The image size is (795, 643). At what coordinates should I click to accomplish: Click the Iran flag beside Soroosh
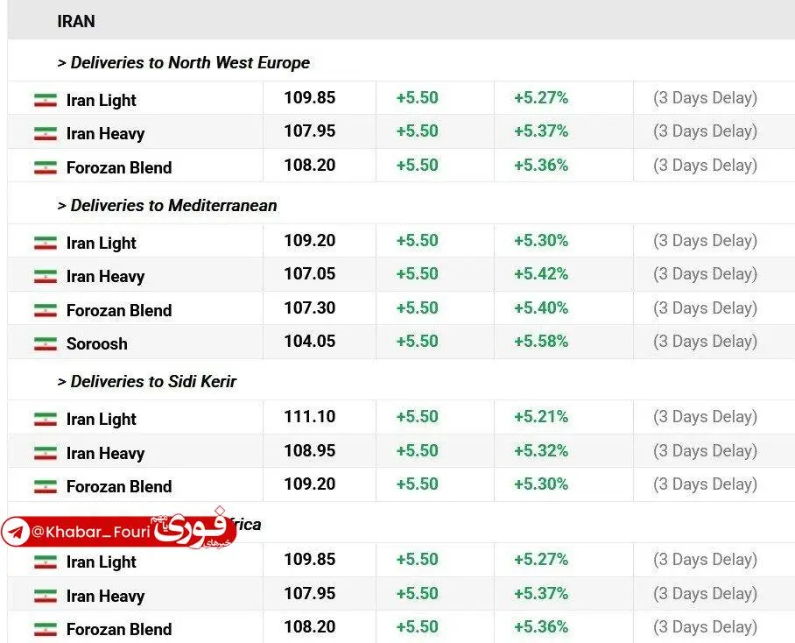(x=45, y=344)
